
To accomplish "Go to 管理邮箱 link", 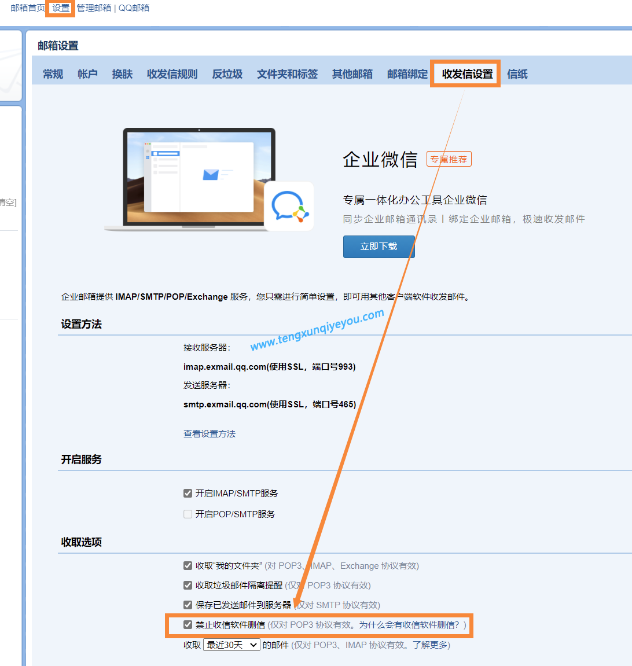I will point(94,8).
